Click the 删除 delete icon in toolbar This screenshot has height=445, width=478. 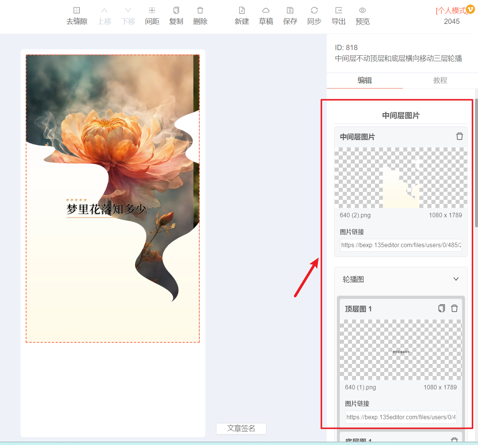coord(200,10)
